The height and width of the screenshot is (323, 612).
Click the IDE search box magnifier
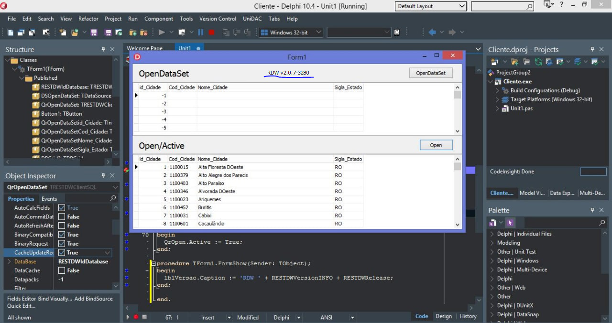[x=529, y=7]
